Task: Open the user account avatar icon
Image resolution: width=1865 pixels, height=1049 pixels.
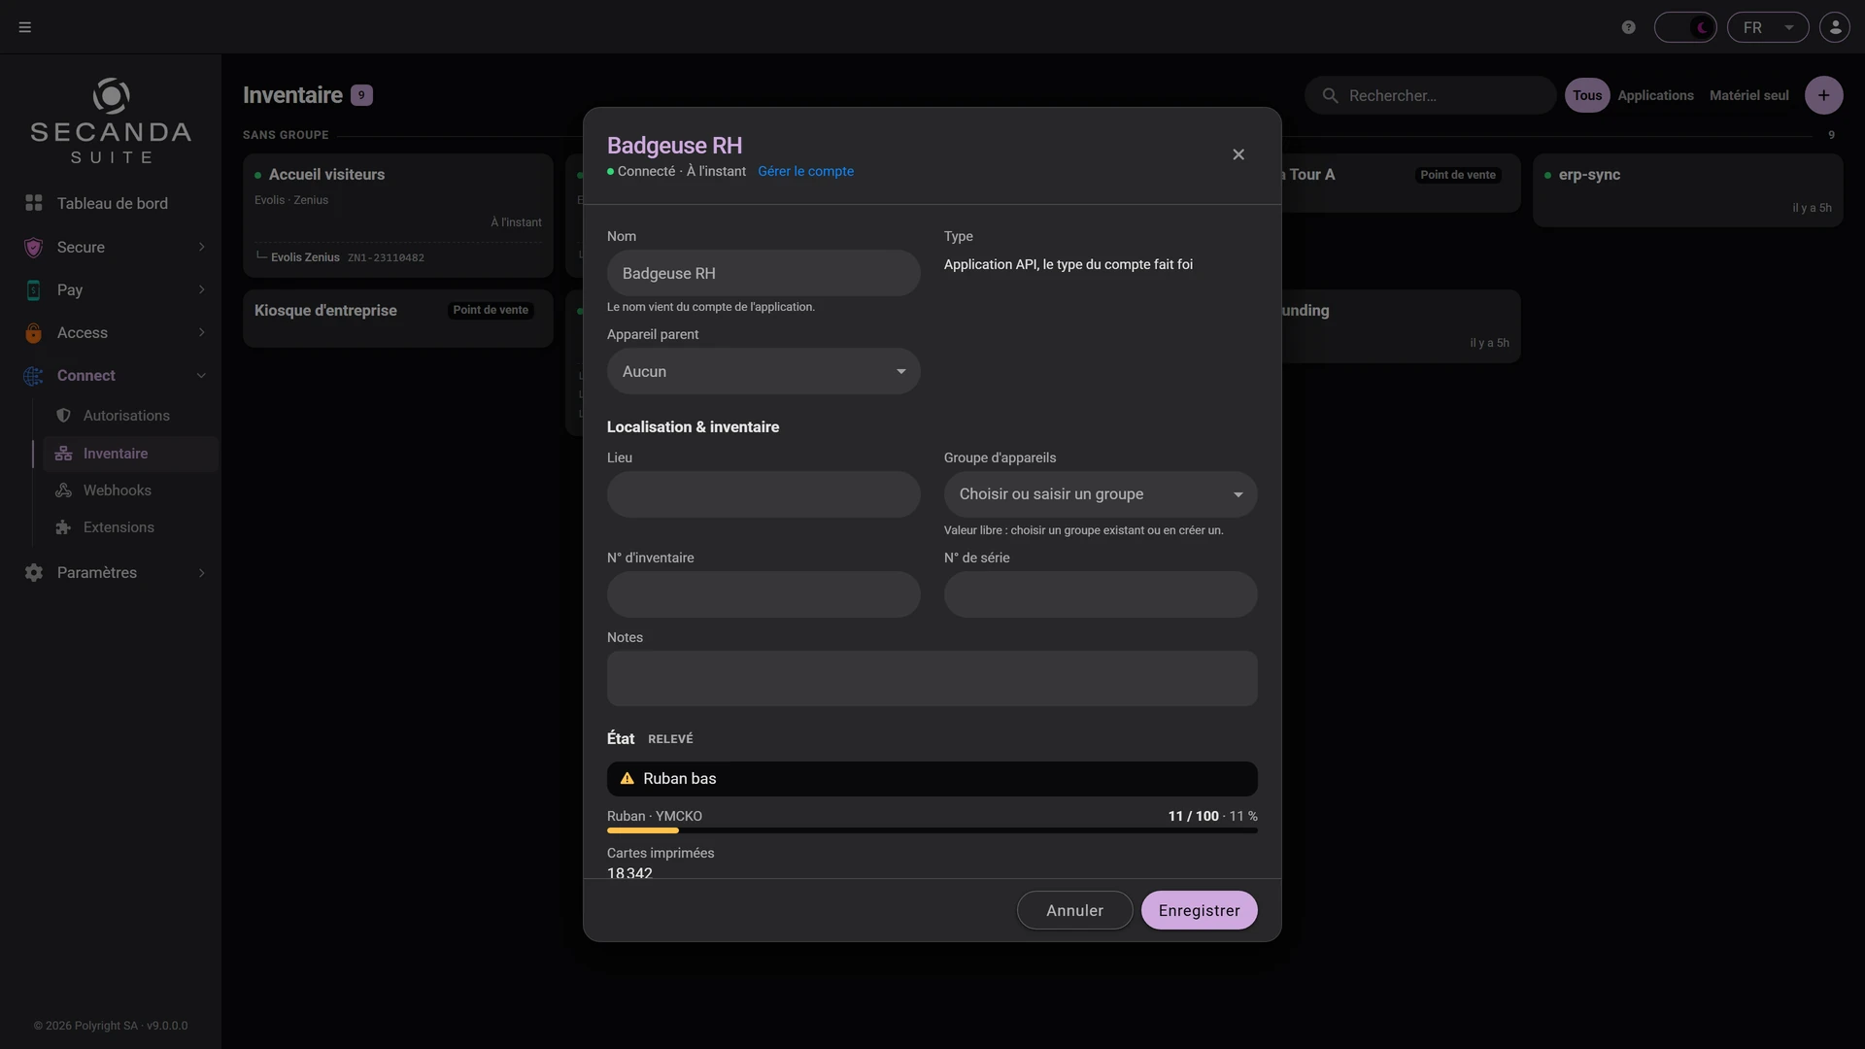Action: coord(1835,27)
